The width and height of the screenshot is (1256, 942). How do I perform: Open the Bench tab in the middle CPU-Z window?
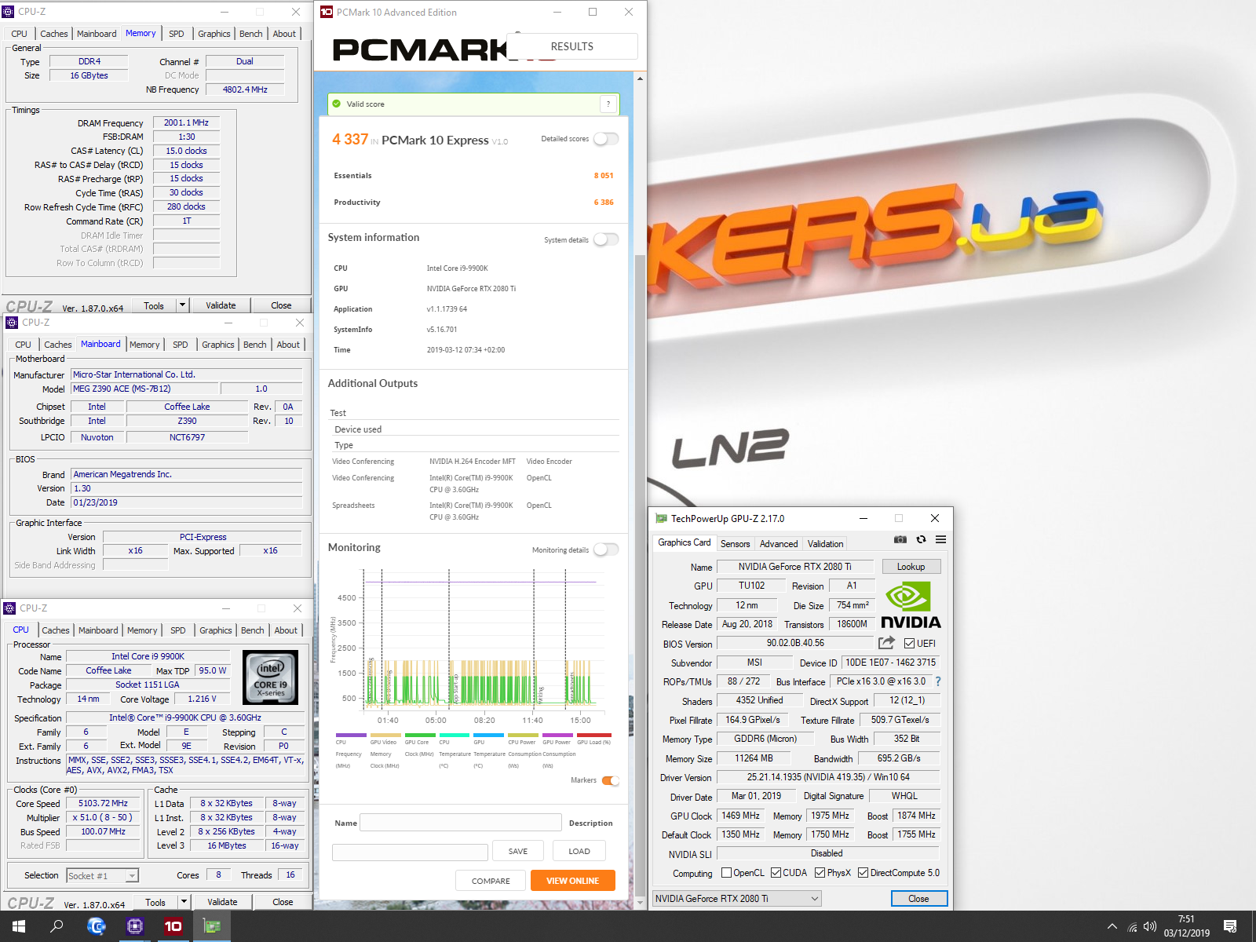click(x=255, y=345)
